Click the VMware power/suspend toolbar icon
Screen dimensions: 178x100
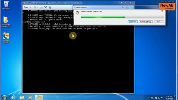35,7
